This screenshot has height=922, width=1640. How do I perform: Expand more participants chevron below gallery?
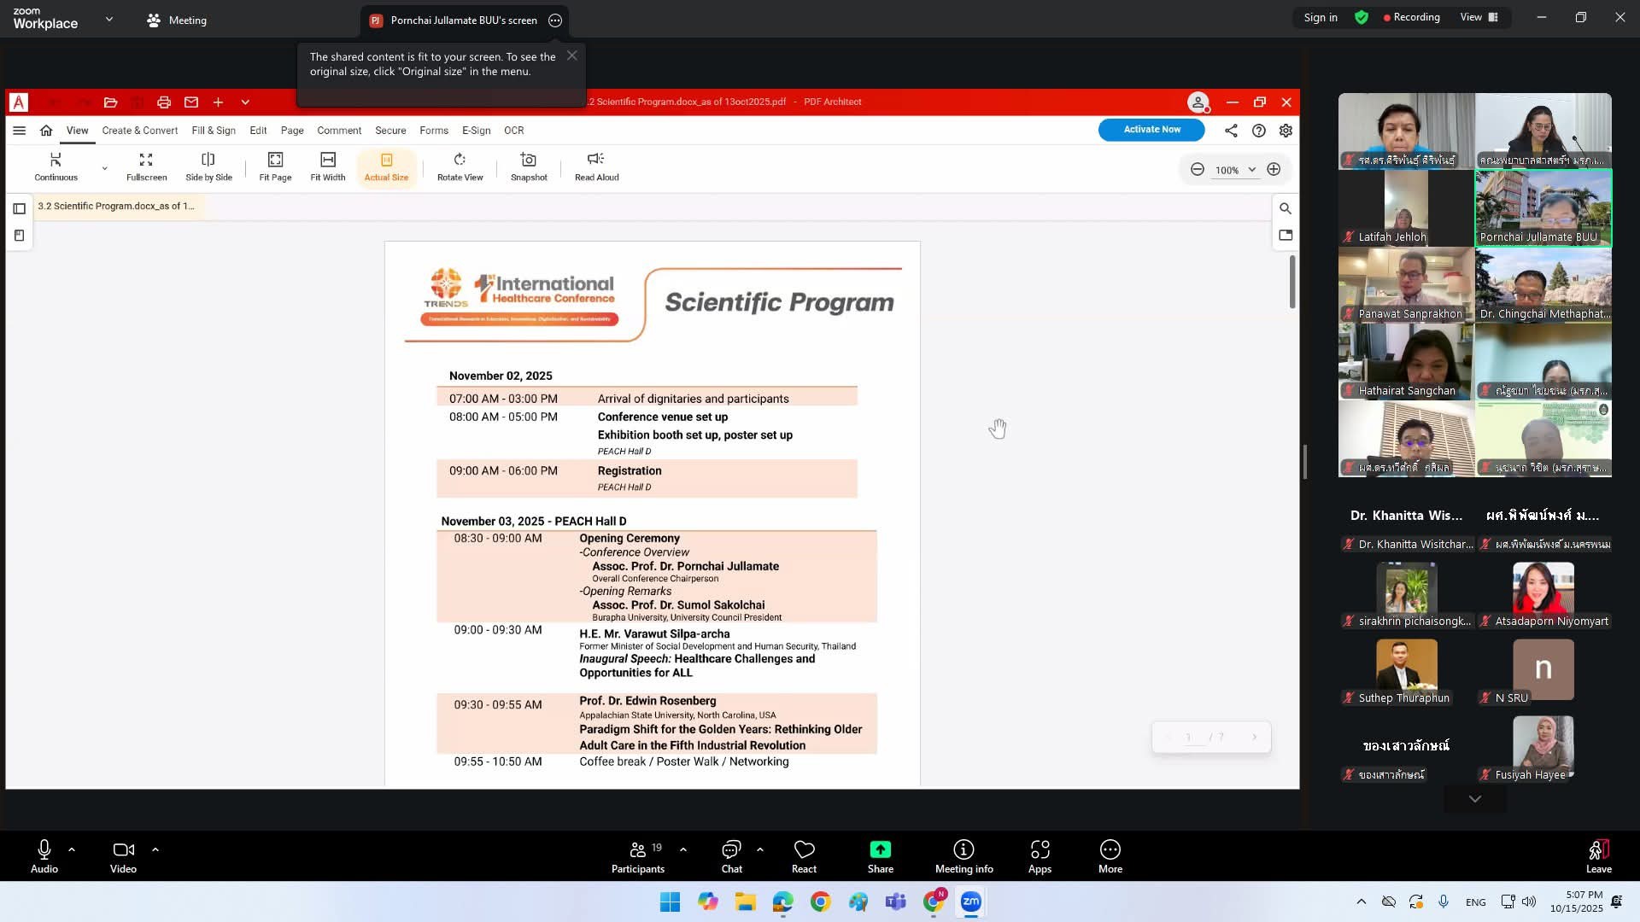pos(1474,799)
